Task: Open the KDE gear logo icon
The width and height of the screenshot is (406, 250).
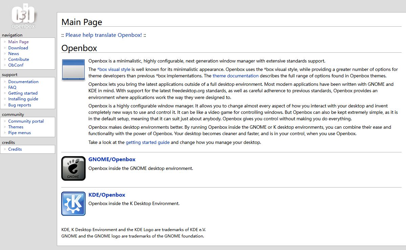Action: [x=73, y=204]
